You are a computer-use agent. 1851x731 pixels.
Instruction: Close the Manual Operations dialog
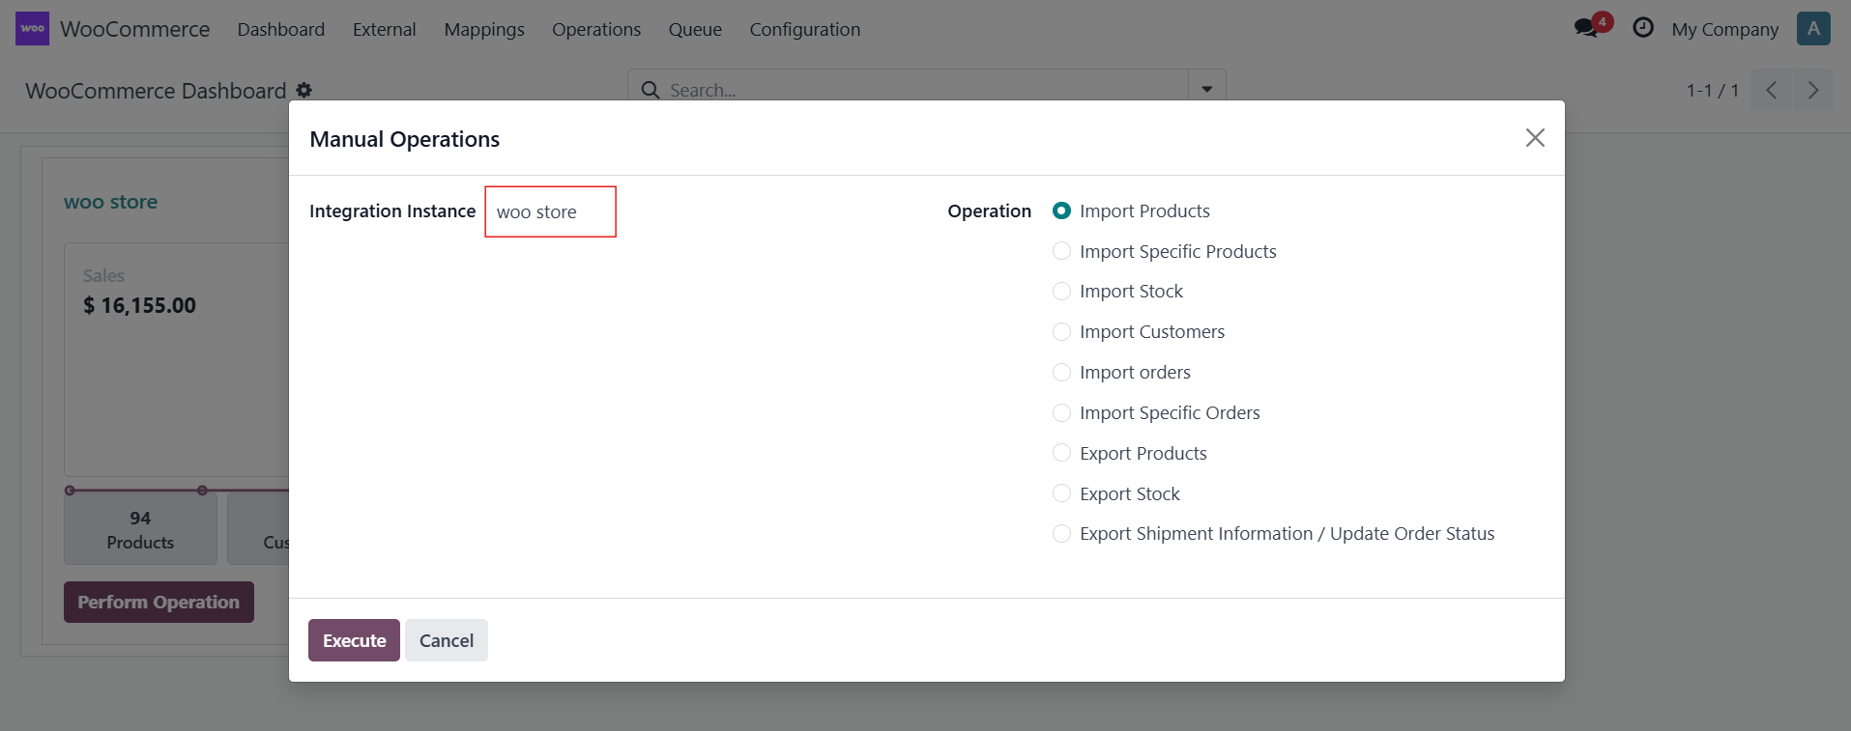pos(1535,138)
